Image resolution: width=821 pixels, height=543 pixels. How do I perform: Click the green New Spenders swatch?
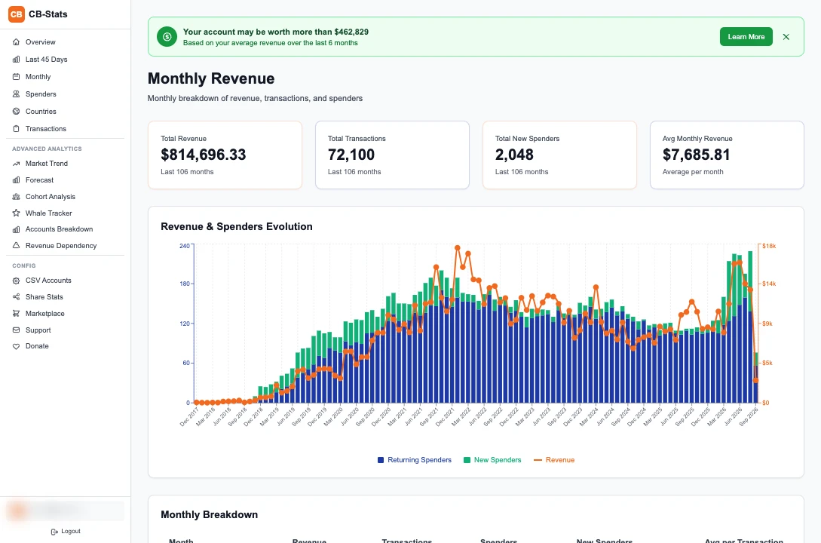tap(467, 460)
